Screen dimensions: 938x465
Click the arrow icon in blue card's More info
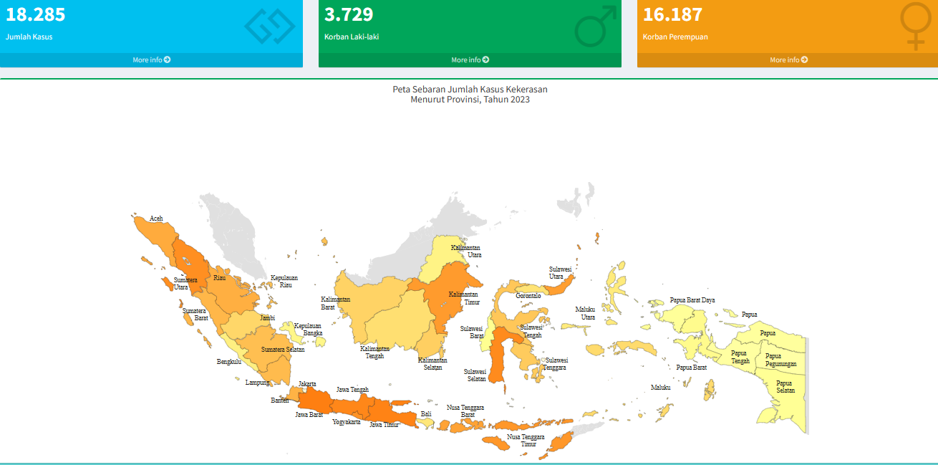pyautogui.click(x=167, y=60)
